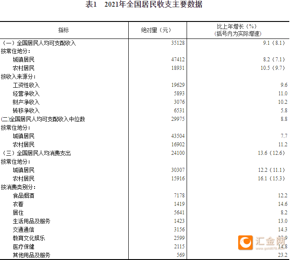This screenshot has width=292, height=260.
Task: Click the value 2115
Action: (179, 247)
